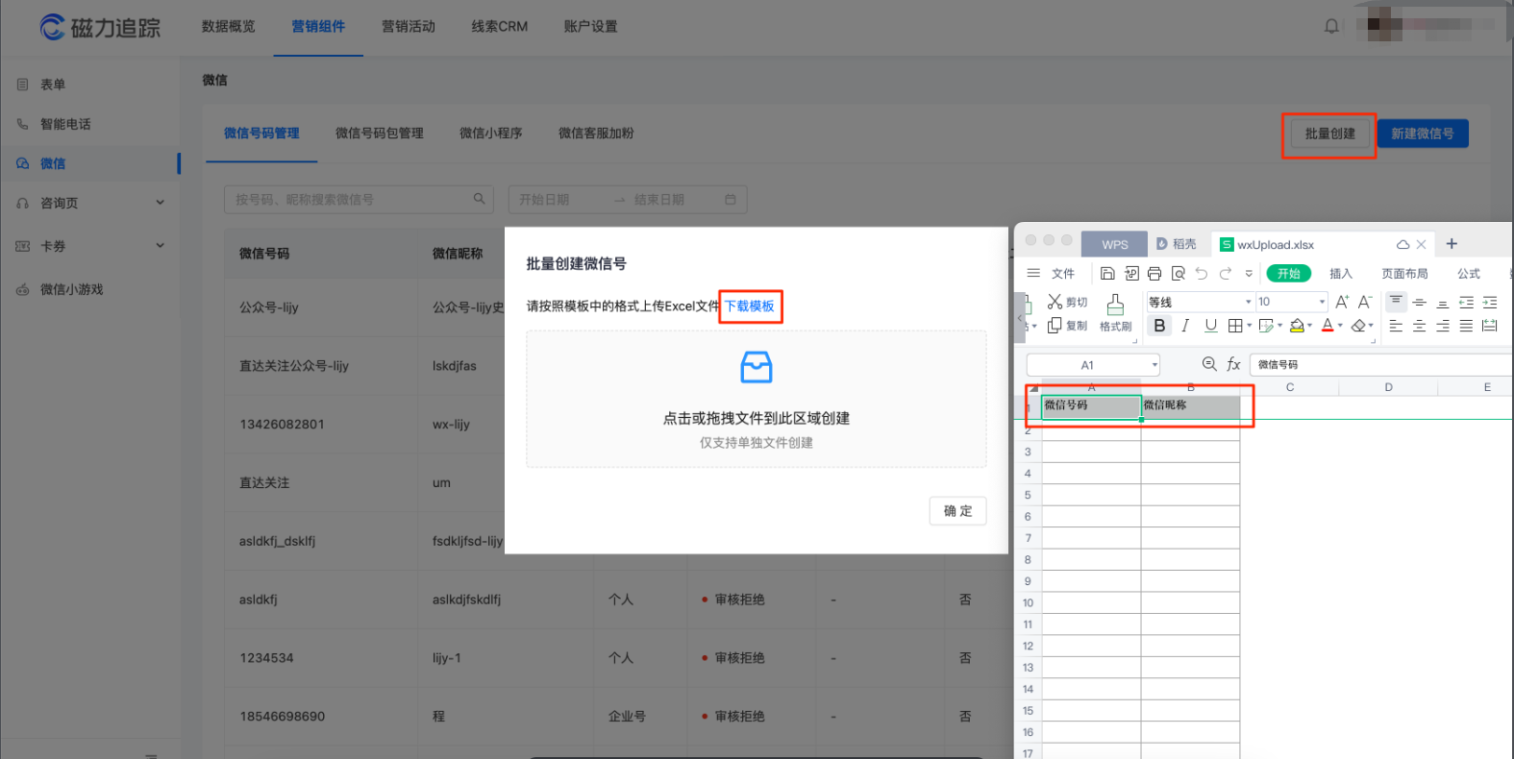Click the 新建微信号 button

point(1423,134)
